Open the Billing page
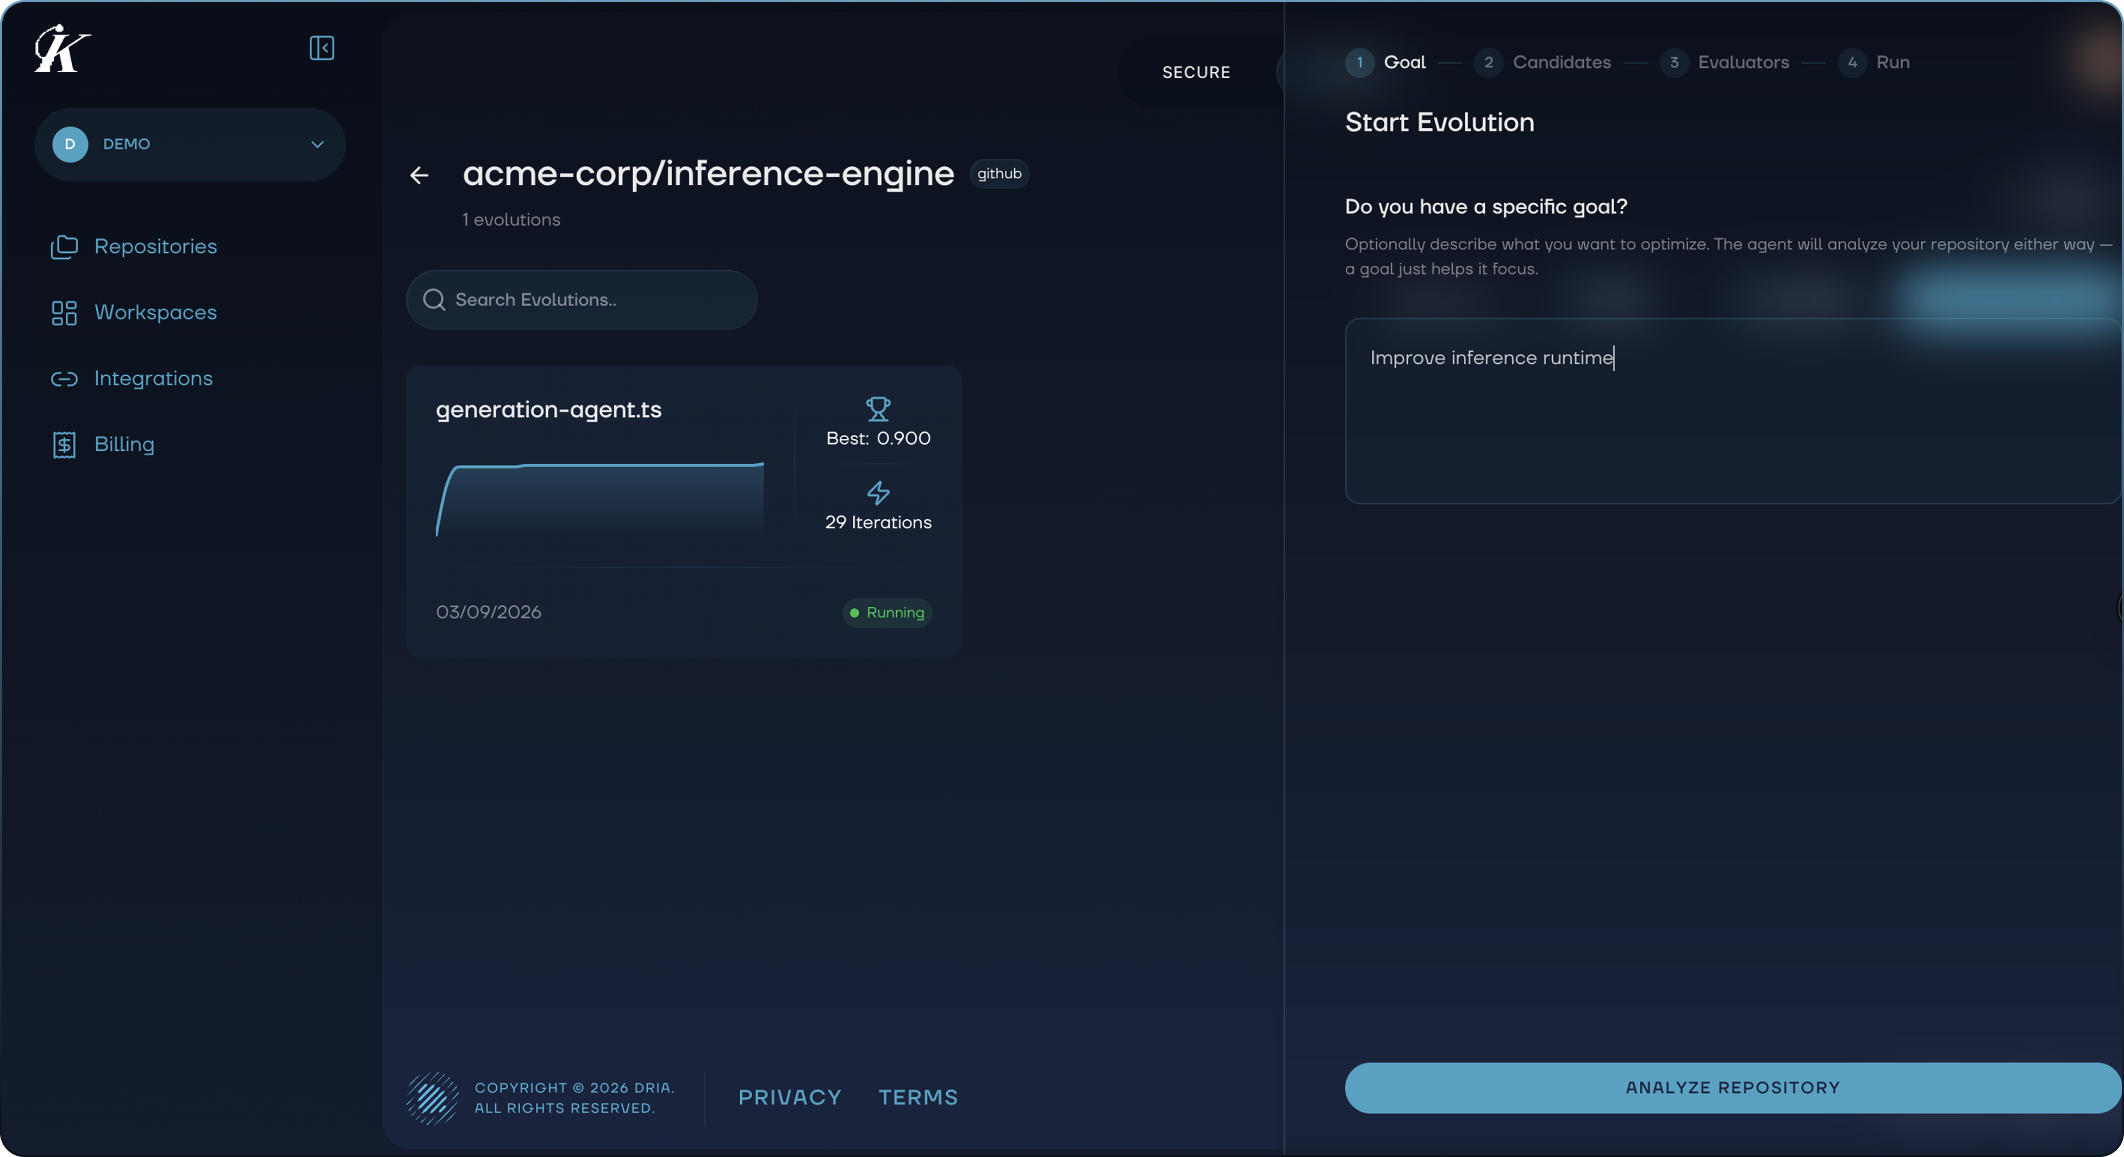The width and height of the screenshot is (2124, 1157). [124, 444]
